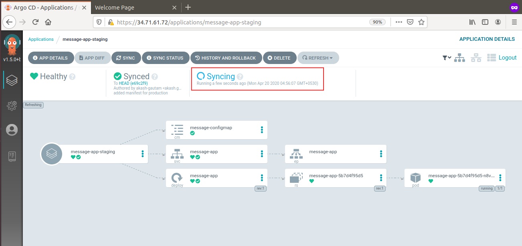Select the message-app svc icon
The image size is (522, 246).
(x=177, y=154)
